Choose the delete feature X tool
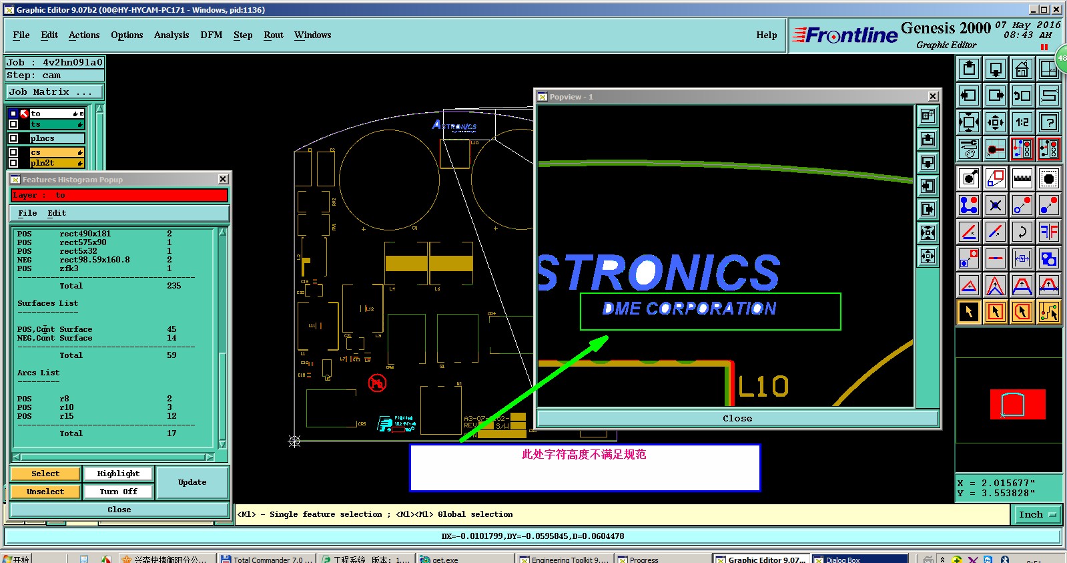The width and height of the screenshot is (1067, 563). pos(996,205)
